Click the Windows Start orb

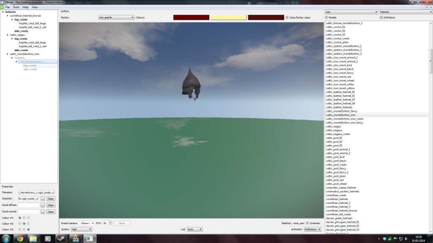(5, 238)
